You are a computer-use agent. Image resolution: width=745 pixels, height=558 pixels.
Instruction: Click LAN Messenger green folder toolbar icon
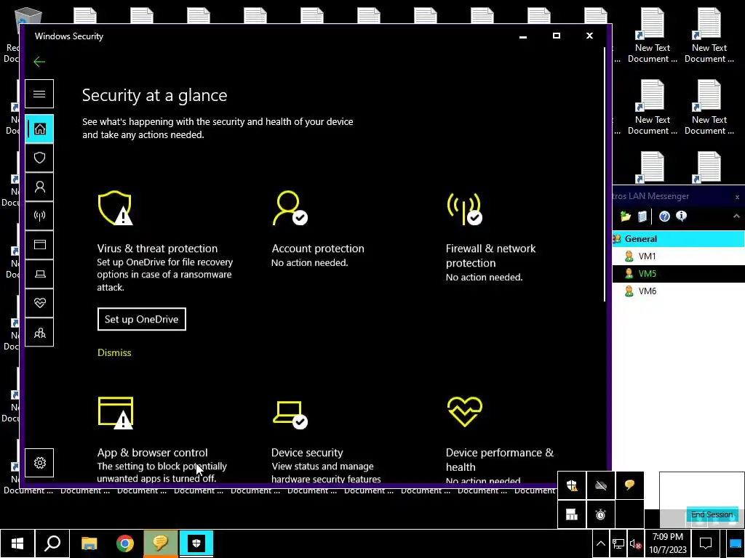coord(625,217)
